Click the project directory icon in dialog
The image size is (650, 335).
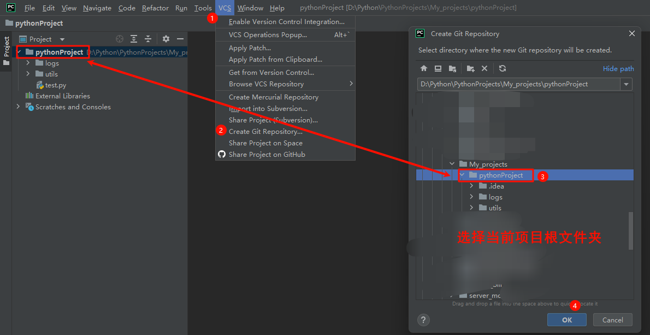point(452,68)
